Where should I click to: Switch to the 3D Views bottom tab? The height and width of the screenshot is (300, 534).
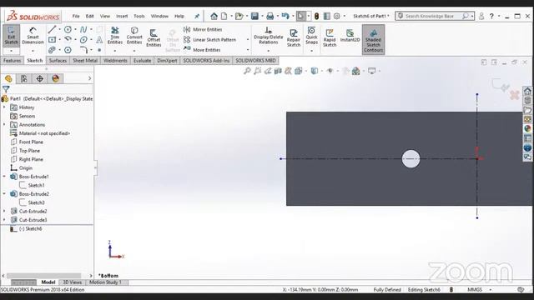73,282
